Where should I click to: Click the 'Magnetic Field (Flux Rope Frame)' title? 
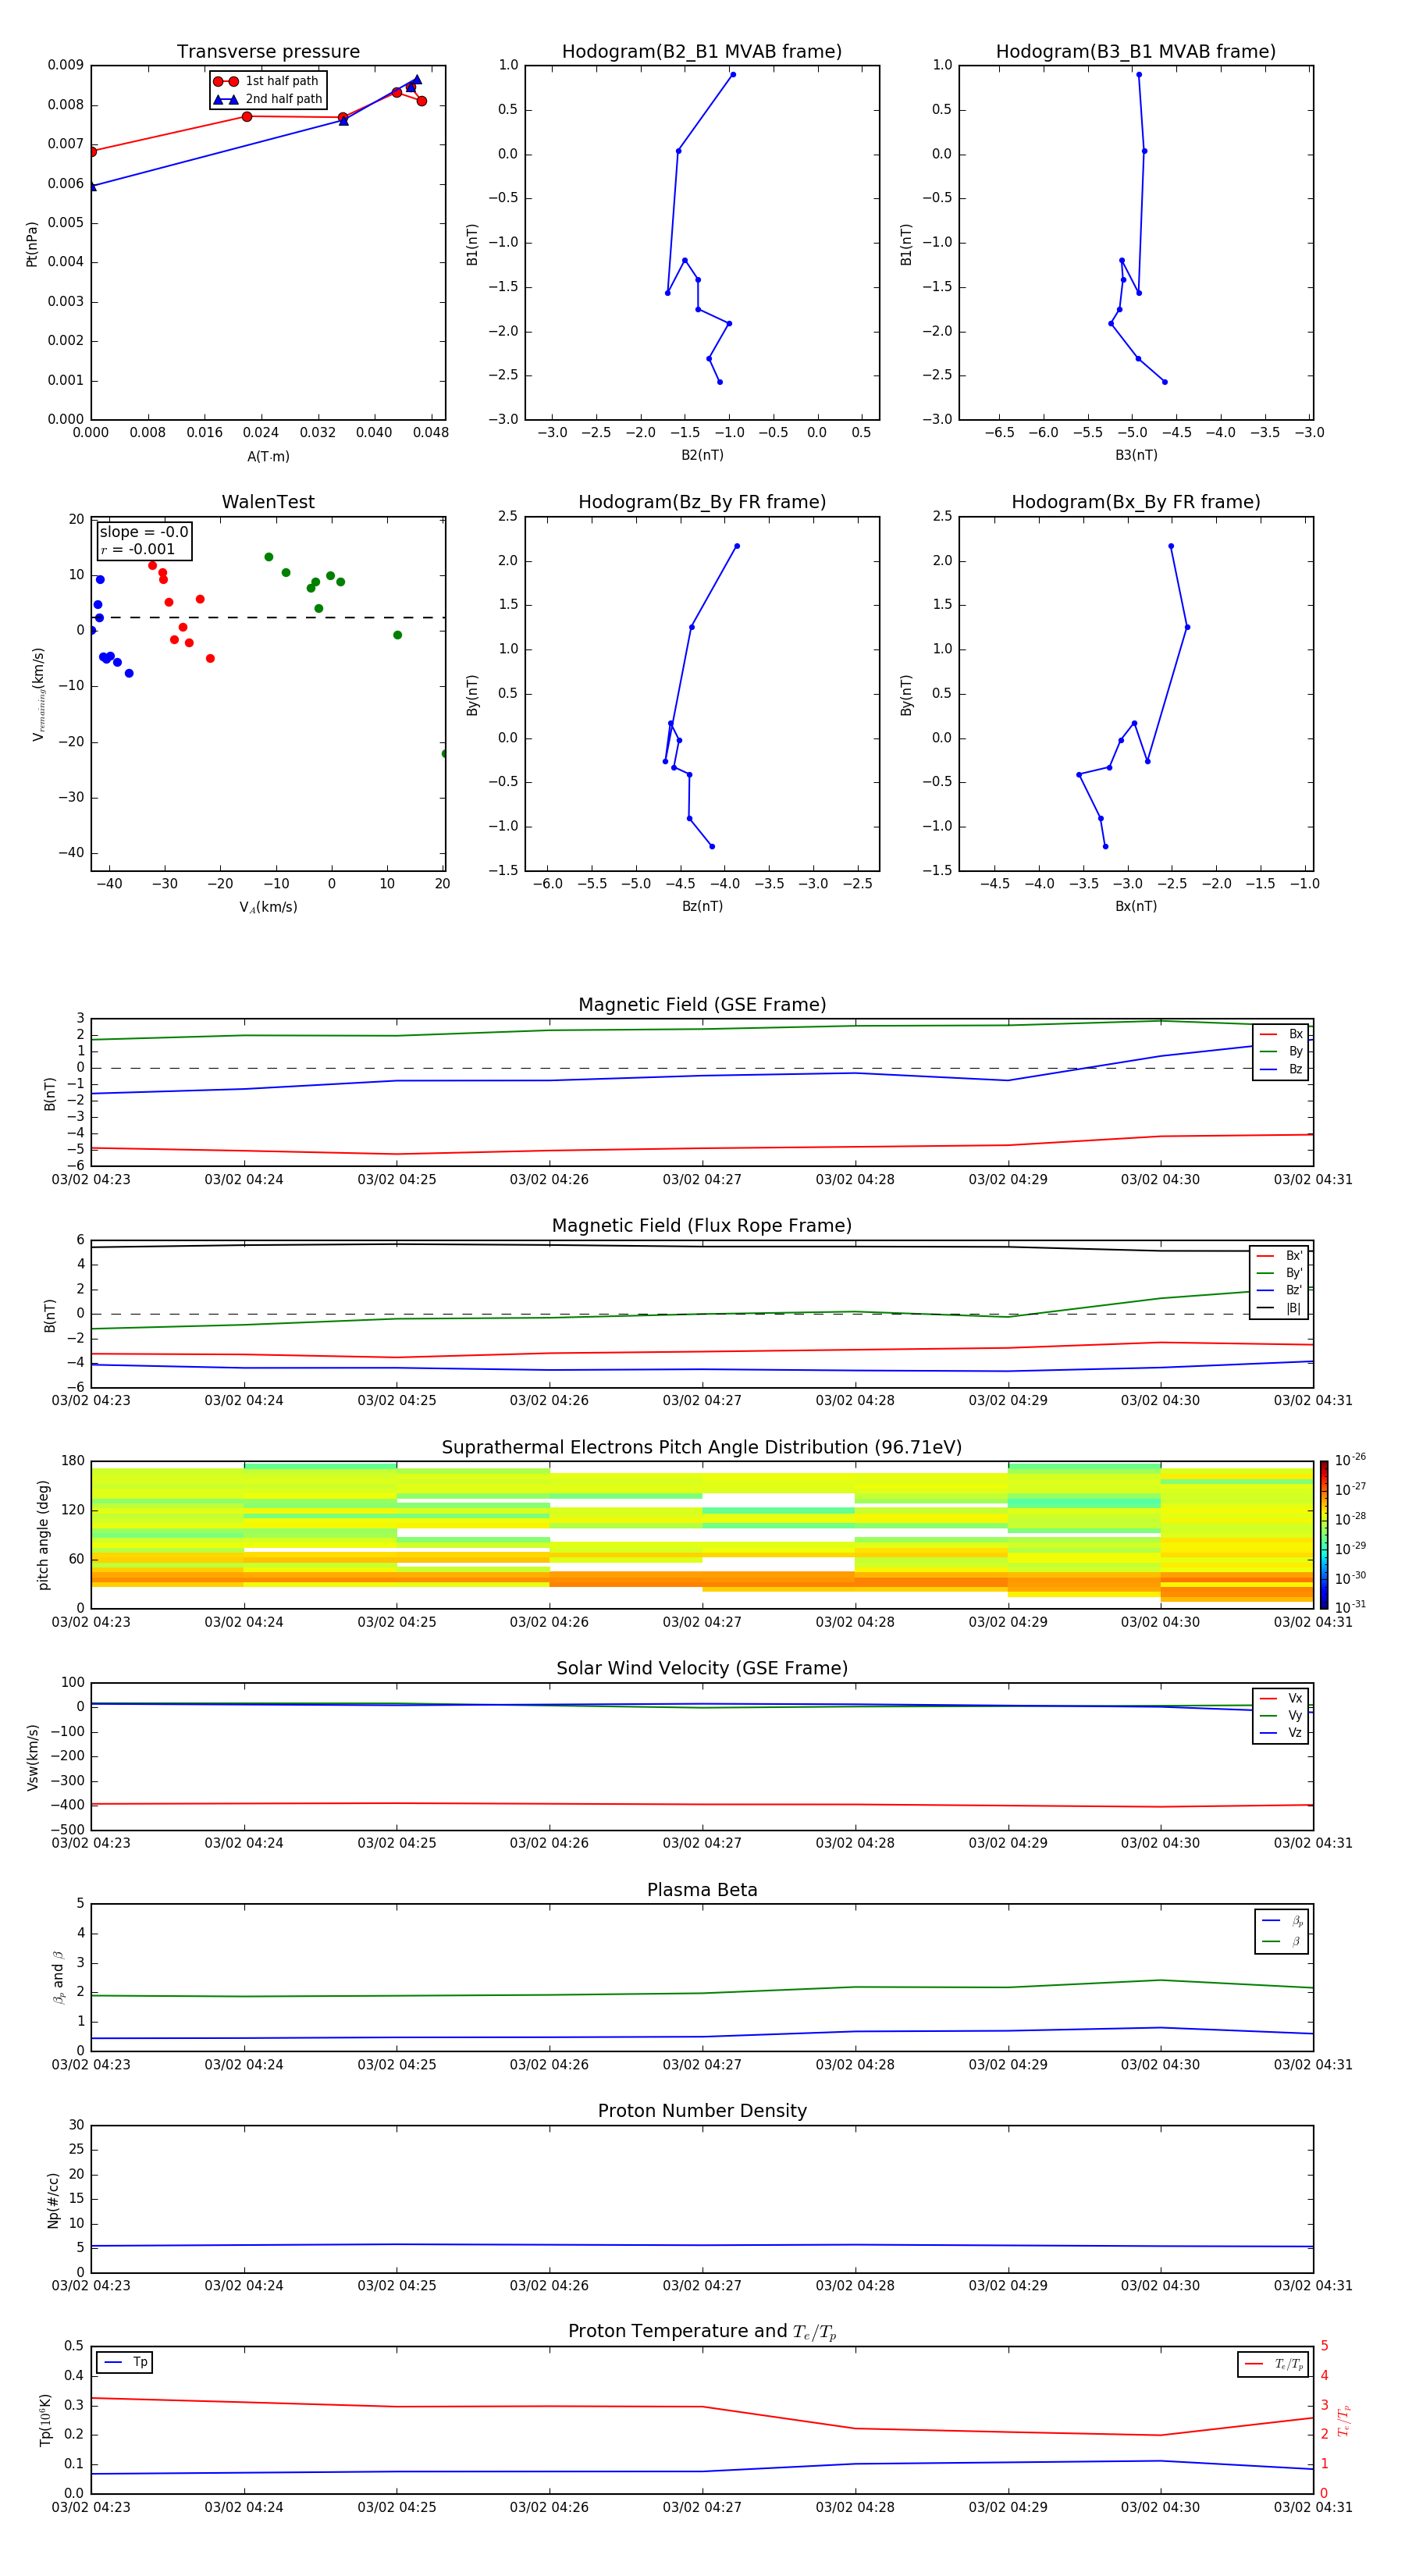pos(702,1226)
